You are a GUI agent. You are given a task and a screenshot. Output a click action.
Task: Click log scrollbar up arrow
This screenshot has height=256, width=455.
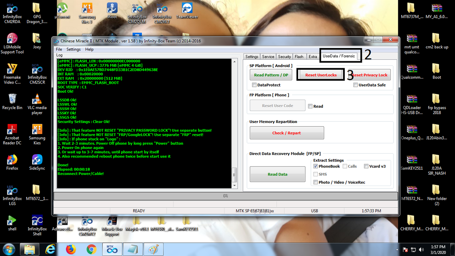(x=234, y=62)
